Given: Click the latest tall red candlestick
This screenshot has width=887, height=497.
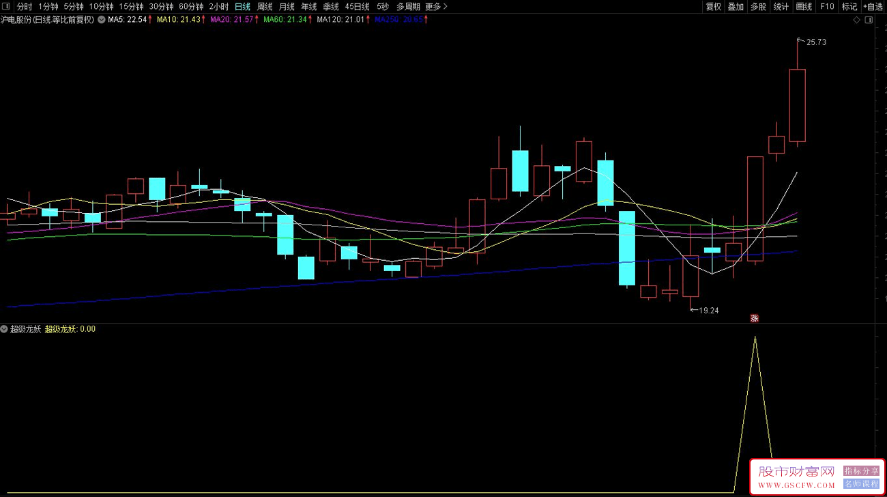Looking at the screenshot, I should pyautogui.click(x=797, y=105).
